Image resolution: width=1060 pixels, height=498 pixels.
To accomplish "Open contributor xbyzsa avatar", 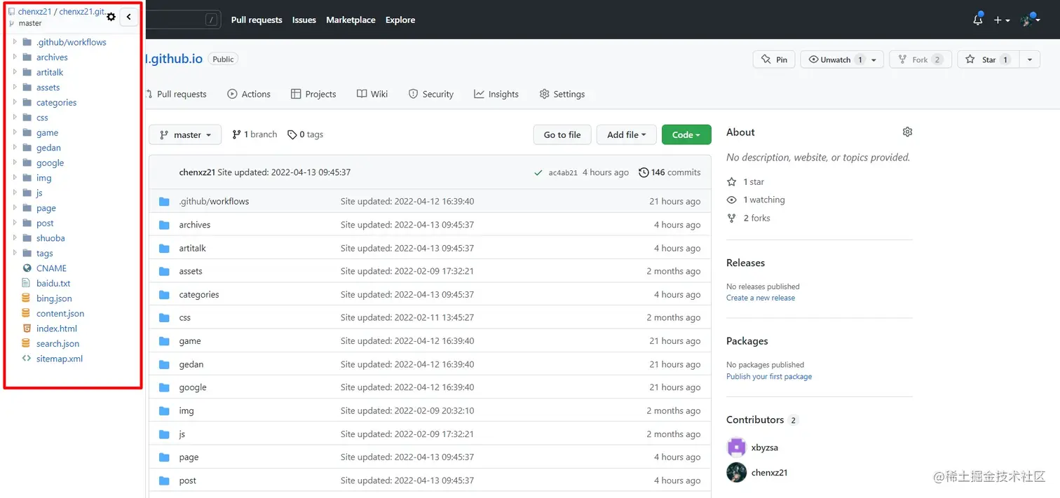I will pos(736,447).
